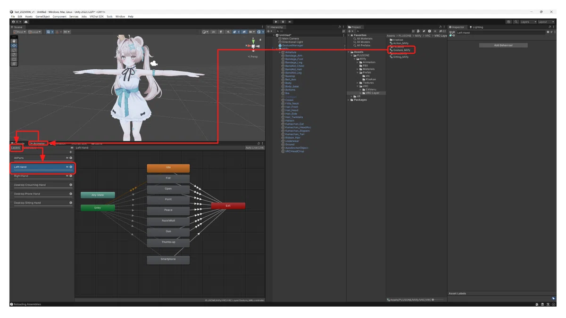This screenshot has height=318, width=566.
Task: Select the Idle state node
Action: point(168,168)
